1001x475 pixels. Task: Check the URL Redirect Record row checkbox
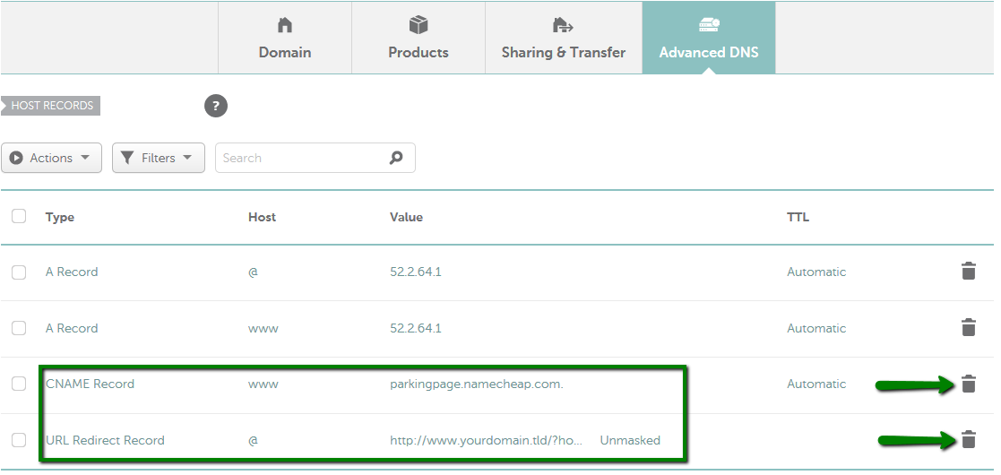[19, 440]
